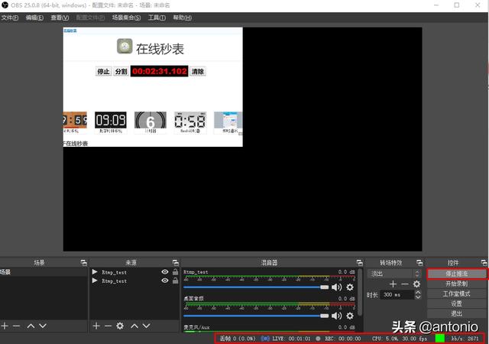The width and height of the screenshot is (489, 344).
Task: Move the selected source down in the list
Action: pos(147,326)
